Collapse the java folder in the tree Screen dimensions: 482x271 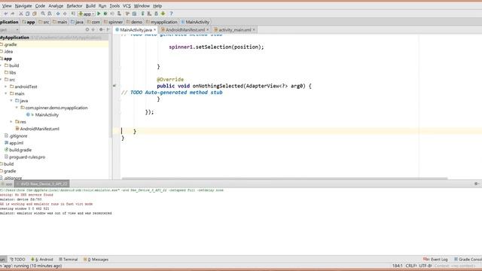pyautogui.click(x=11, y=100)
